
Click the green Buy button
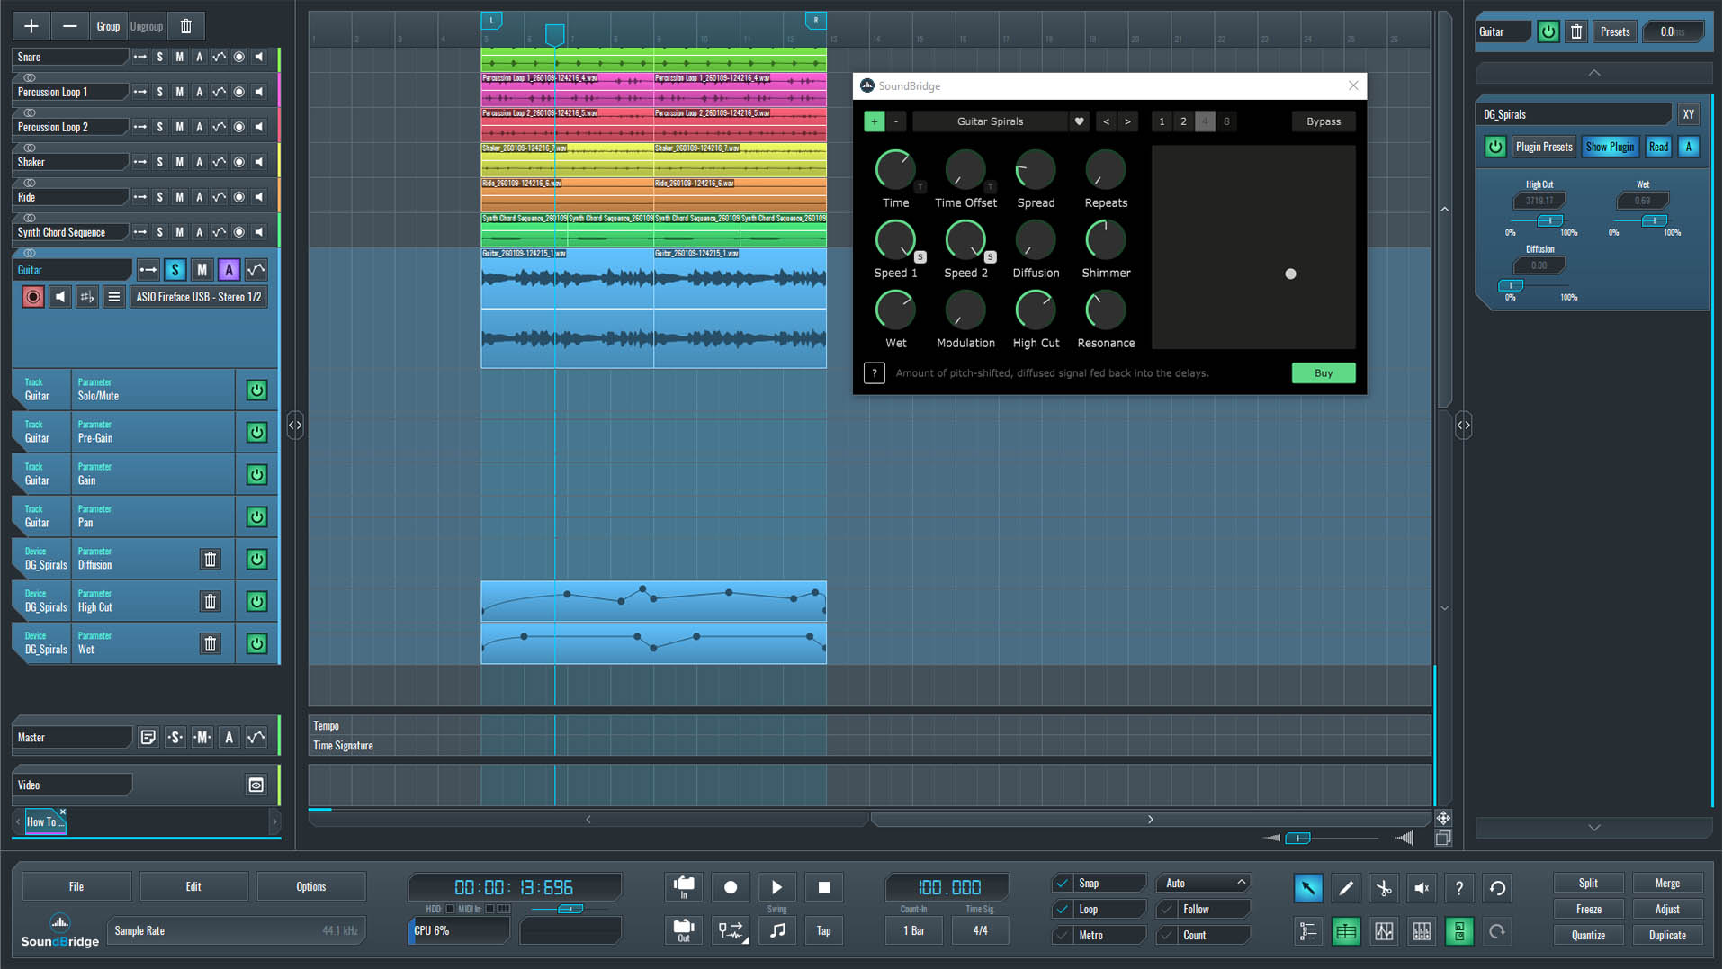tap(1324, 373)
